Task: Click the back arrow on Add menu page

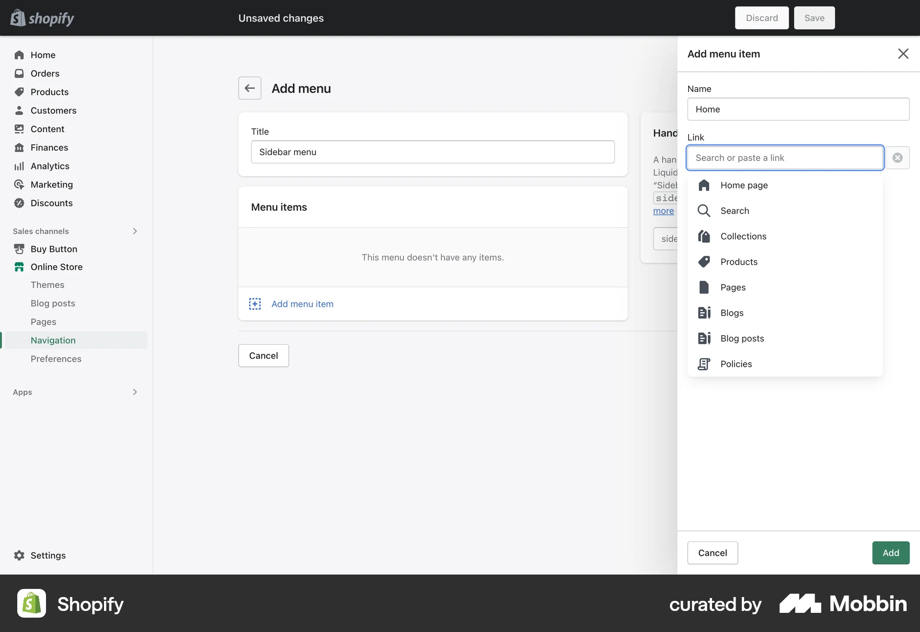Action: click(x=250, y=88)
